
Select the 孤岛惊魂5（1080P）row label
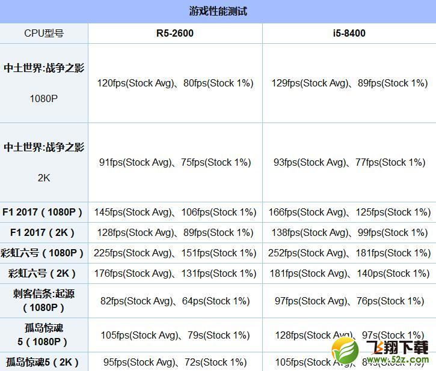tap(44, 335)
